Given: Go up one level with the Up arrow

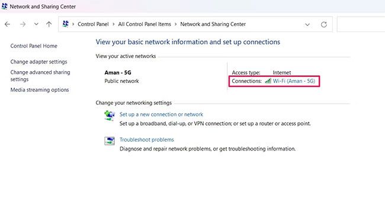Looking at the screenshot, I should [x=49, y=24].
